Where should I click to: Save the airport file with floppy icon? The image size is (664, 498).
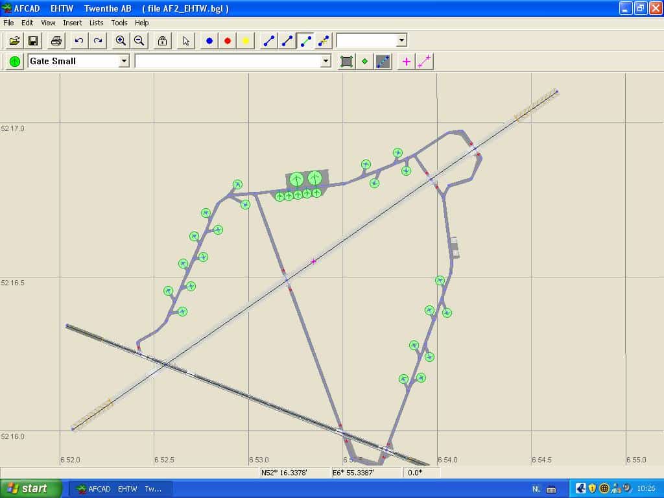33,41
